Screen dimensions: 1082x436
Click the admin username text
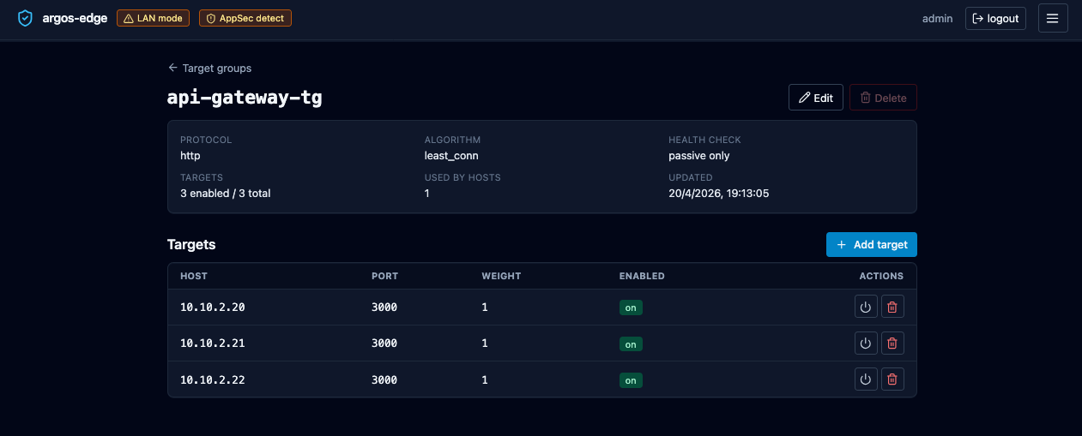coord(937,18)
